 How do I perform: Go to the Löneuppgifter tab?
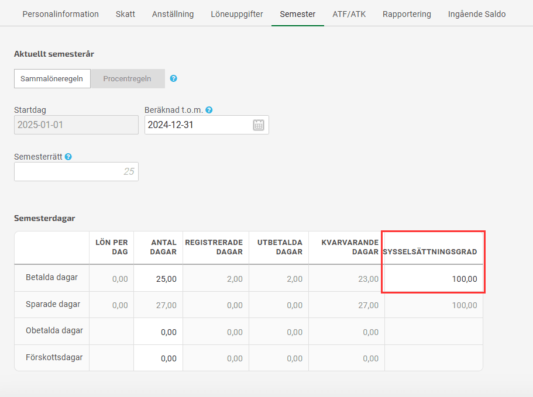pos(236,14)
